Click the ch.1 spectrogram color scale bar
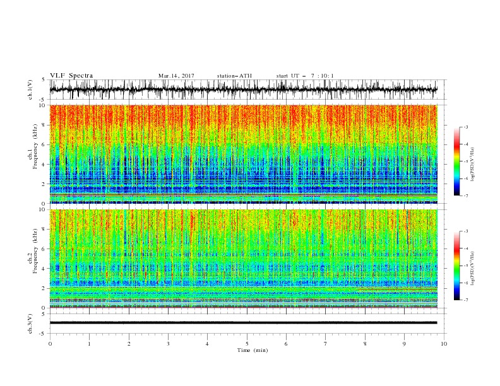Screen dimensions: 500x386 pos(456,161)
